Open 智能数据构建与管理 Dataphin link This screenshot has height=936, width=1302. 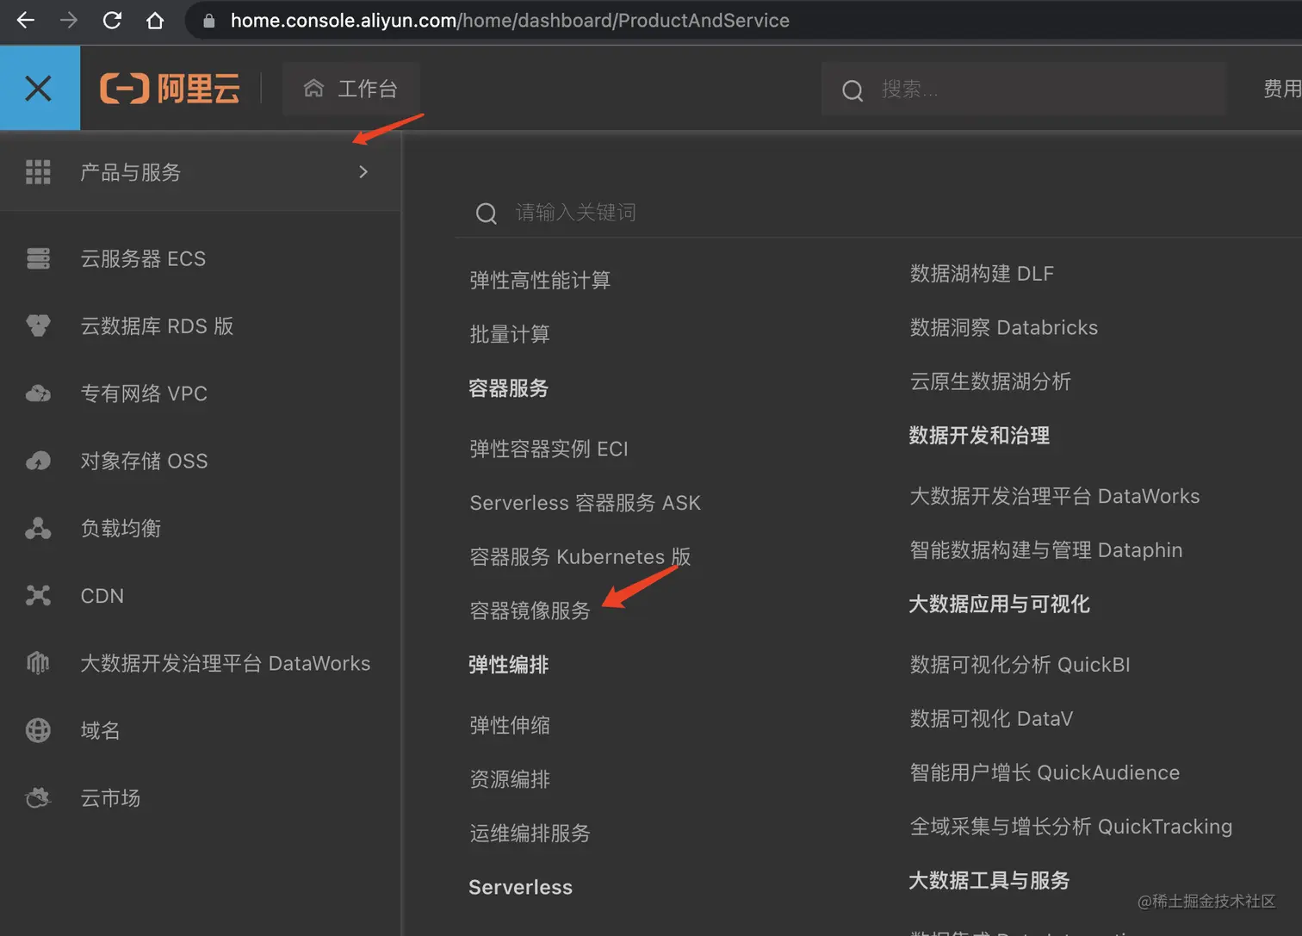pos(1046,550)
